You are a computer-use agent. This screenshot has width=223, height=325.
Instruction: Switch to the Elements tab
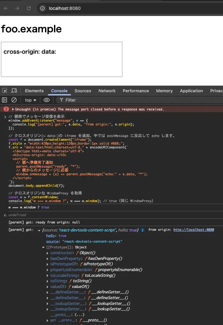(34, 91)
